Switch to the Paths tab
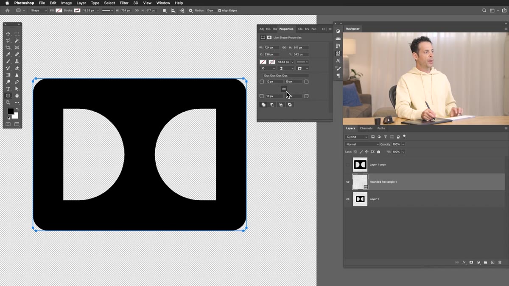 point(381,128)
